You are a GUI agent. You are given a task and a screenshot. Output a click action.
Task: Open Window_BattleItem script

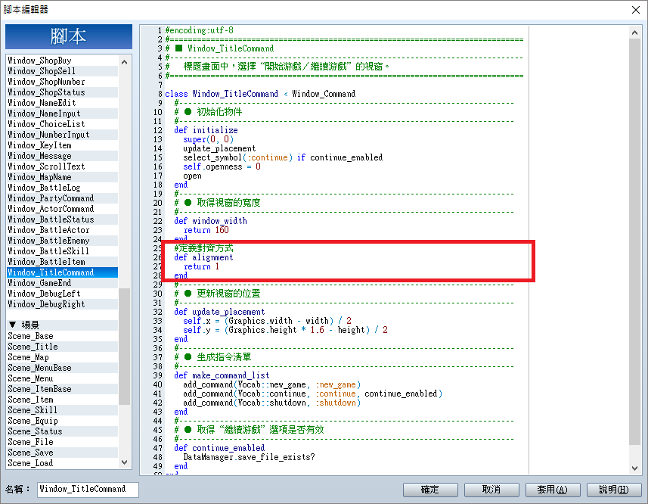pos(63,262)
